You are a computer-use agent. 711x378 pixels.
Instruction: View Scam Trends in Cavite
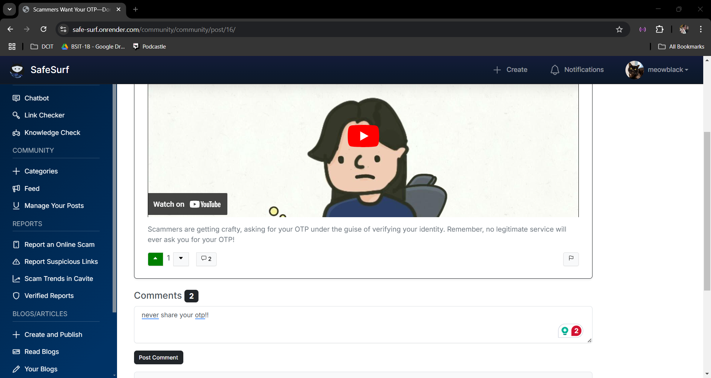(53, 279)
